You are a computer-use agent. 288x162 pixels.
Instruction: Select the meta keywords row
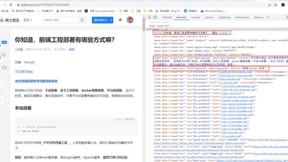click(210, 68)
